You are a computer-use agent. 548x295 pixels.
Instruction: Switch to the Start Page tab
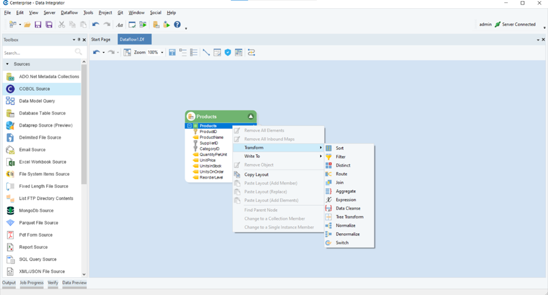pyautogui.click(x=101, y=40)
